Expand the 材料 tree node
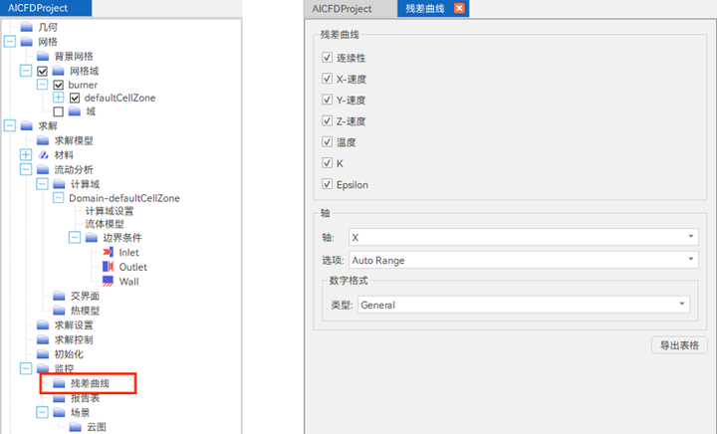 pyautogui.click(x=26, y=154)
